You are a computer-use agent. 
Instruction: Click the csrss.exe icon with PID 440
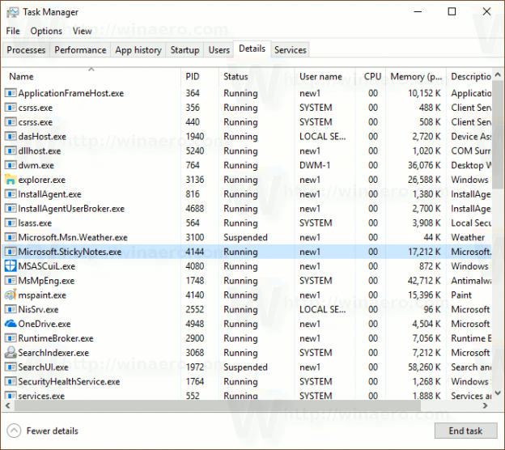pos(11,122)
